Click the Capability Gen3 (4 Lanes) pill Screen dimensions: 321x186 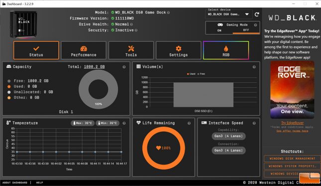[x=228, y=136]
